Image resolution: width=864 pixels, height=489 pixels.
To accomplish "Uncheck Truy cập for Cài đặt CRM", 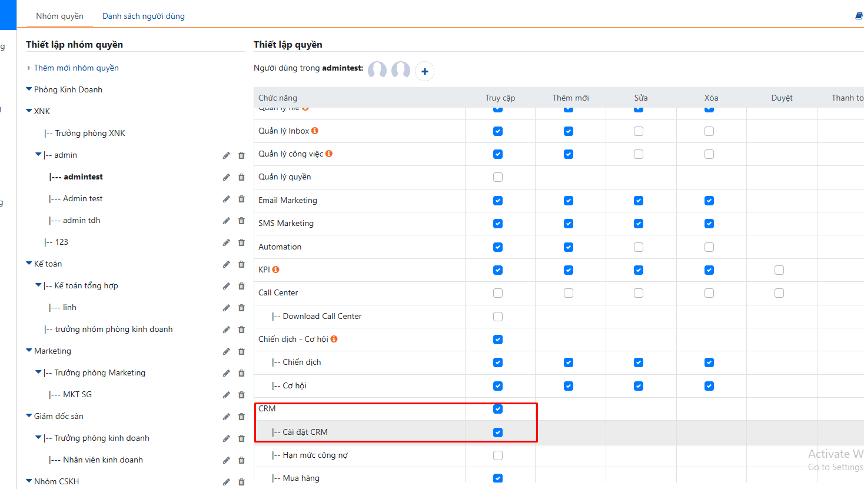I will pyautogui.click(x=498, y=433).
